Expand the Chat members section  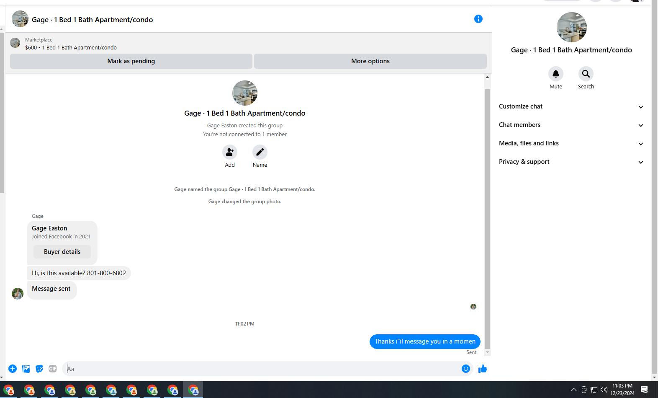pos(571,125)
